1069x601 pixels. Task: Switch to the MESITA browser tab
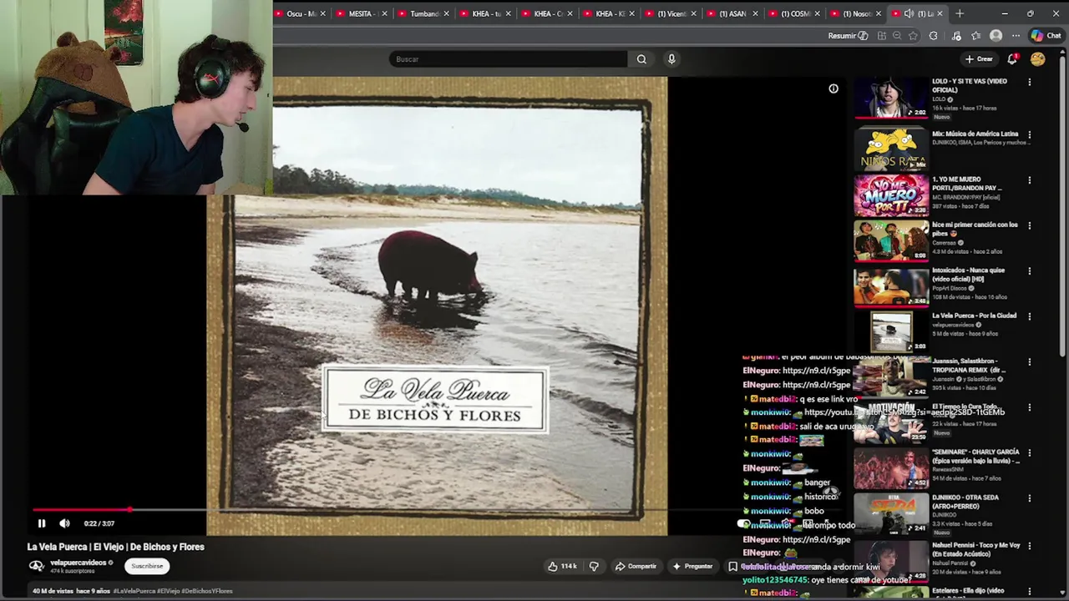click(359, 13)
